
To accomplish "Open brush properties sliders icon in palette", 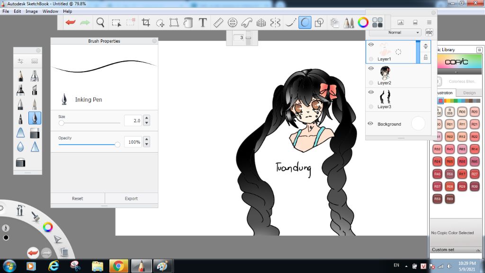I will point(20,61).
